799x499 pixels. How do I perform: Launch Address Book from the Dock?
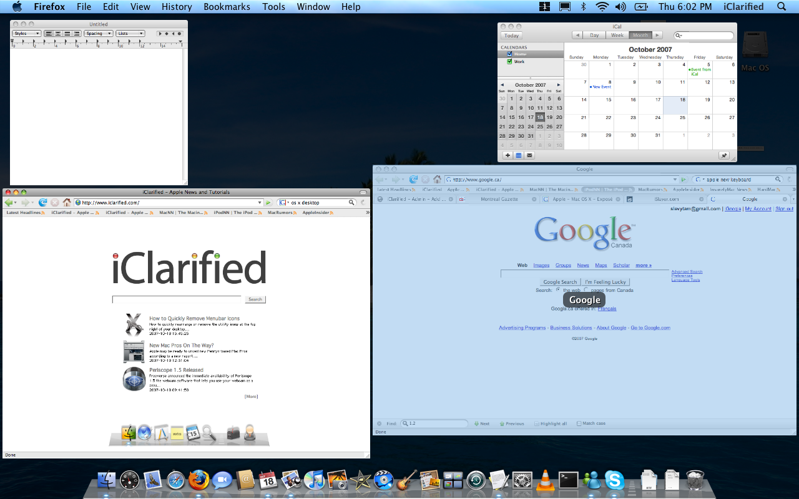coord(245,480)
